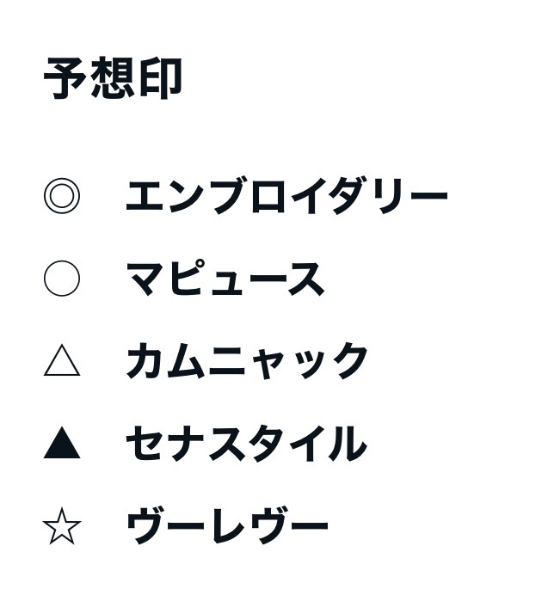Open the horse marked with the star
The width and height of the screenshot is (542, 595).
tap(227, 527)
